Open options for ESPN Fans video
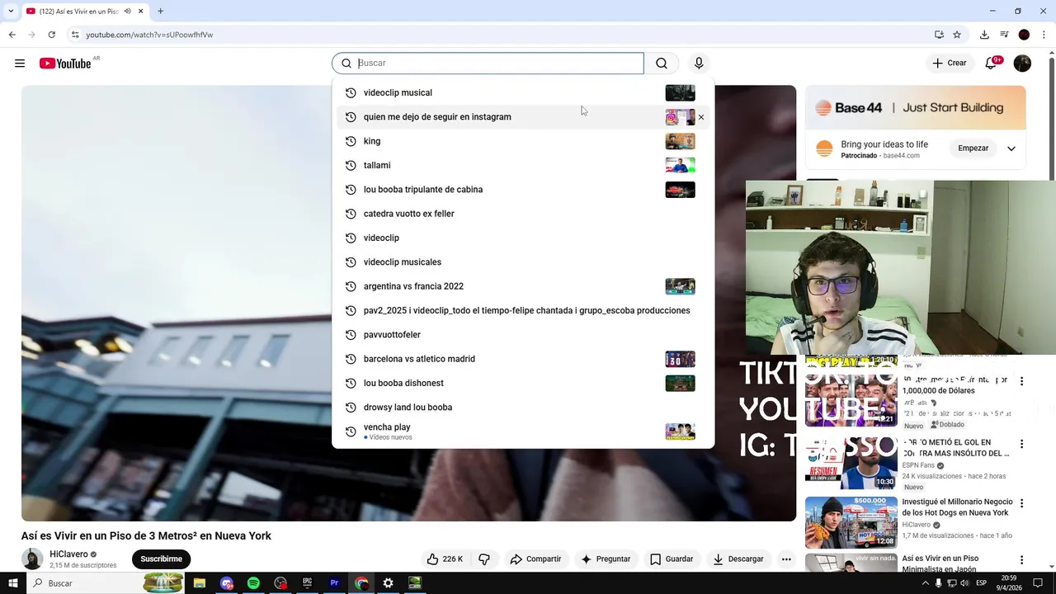The width and height of the screenshot is (1056, 594). (1021, 444)
